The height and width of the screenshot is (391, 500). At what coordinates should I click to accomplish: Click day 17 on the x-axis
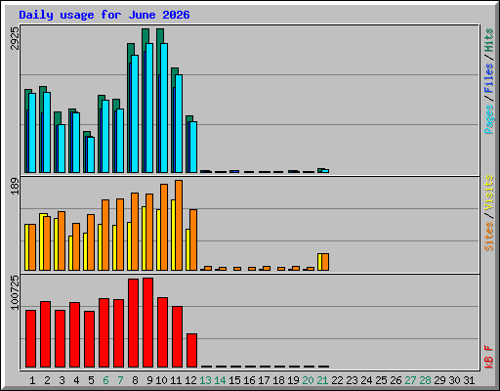click(x=264, y=380)
